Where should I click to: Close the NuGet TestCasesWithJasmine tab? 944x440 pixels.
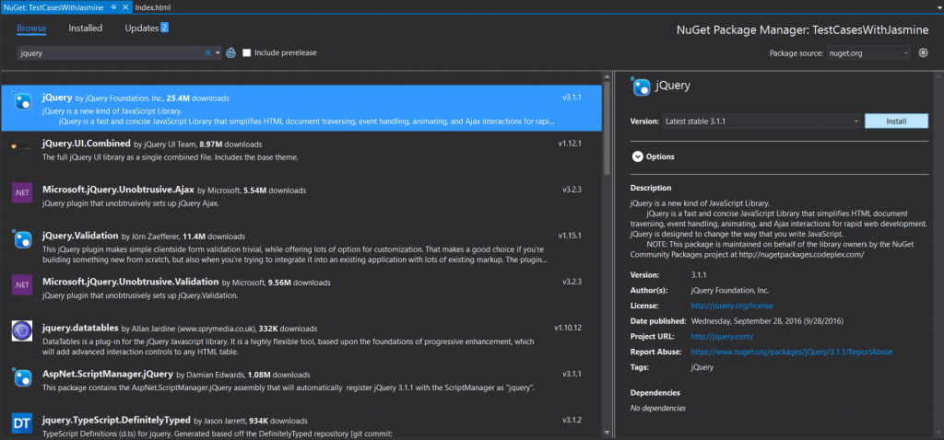tap(125, 6)
